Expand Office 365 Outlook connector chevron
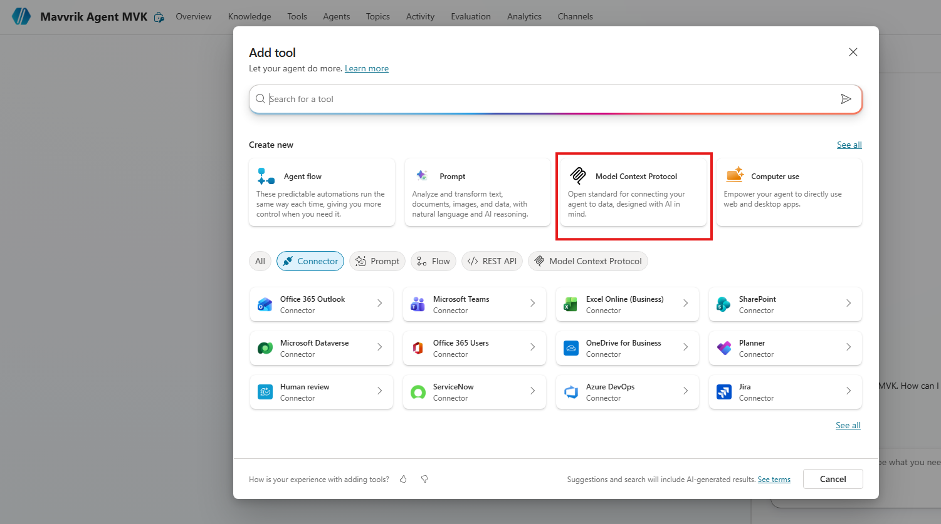This screenshot has width=941, height=524. click(x=379, y=303)
